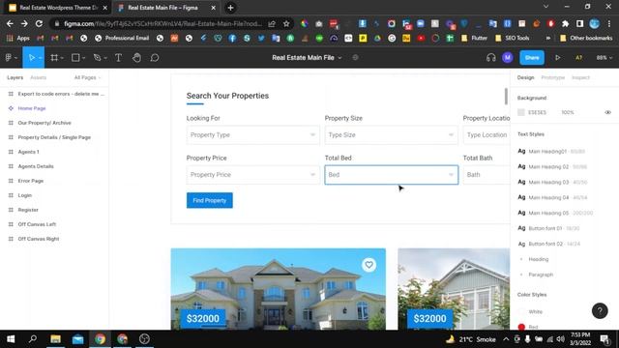Switch to the Prototype tab

[x=552, y=77]
